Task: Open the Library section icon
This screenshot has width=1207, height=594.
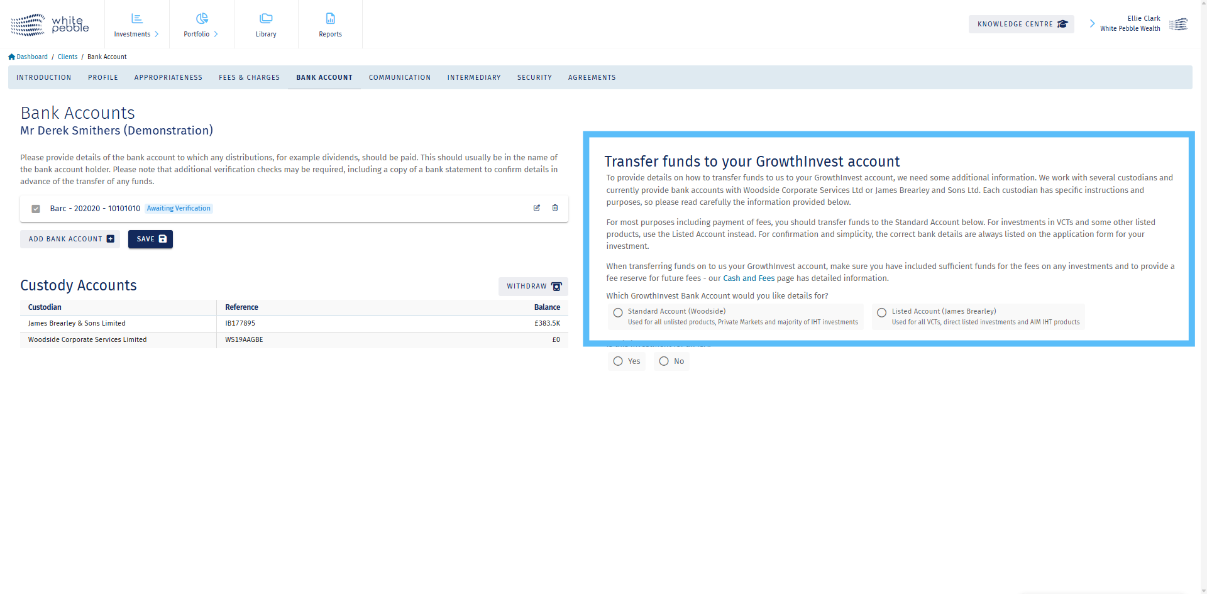Action: point(266,18)
